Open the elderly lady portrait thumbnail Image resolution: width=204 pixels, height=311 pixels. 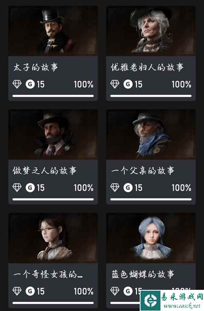[x=151, y=31]
